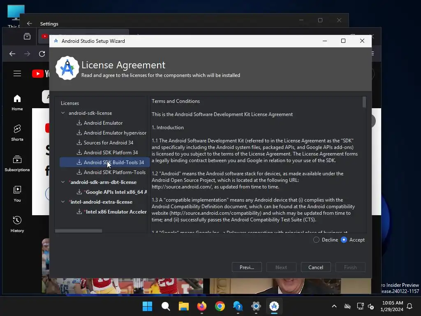Select the Decline radio button
Viewport: 421px width, 316px height.
tap(316, 240)
